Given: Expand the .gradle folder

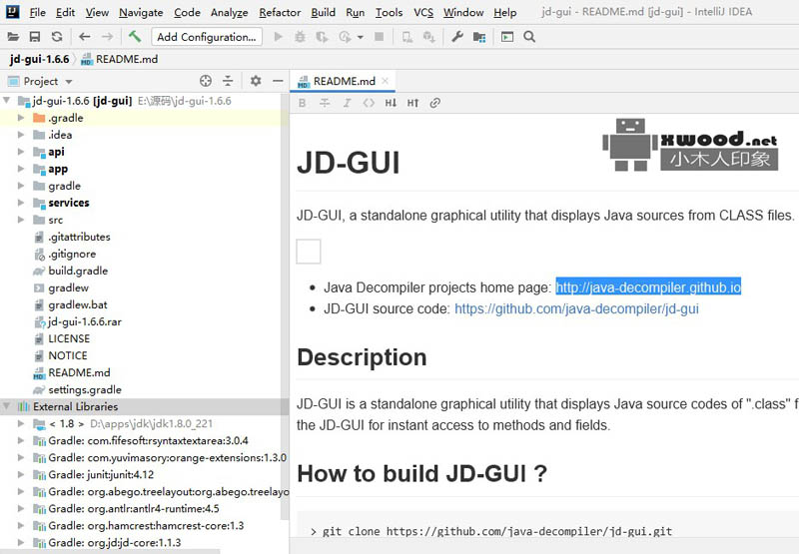Looking at the screenshot, I should (x=21, y=118).
